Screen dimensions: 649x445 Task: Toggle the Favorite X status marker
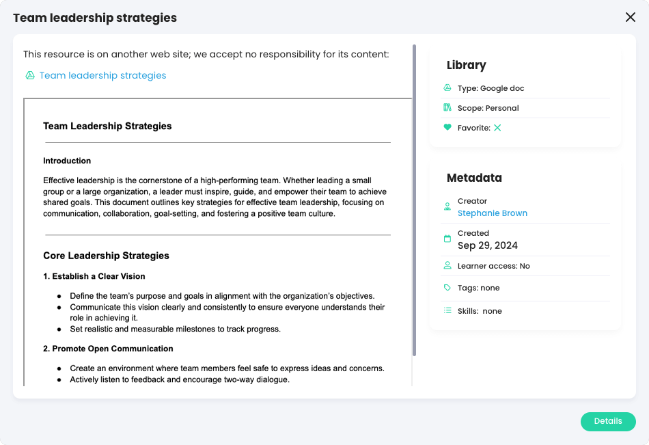(497, 128)
